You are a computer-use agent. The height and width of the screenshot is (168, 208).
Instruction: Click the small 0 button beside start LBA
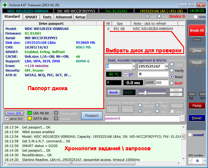click(134, 66)
